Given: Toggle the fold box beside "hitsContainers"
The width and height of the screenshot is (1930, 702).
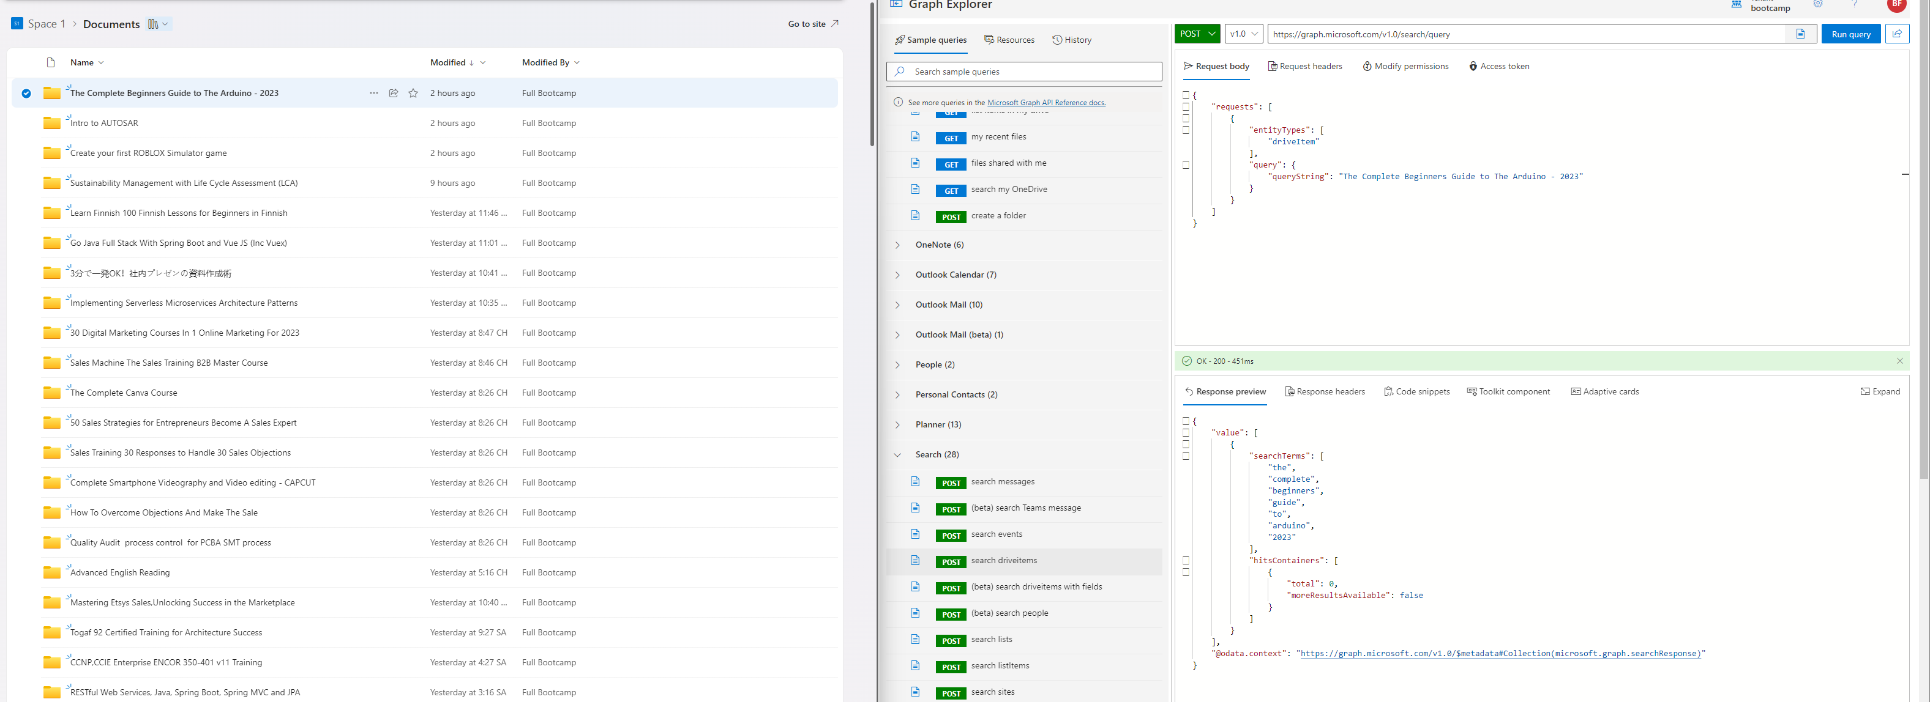Looking at the screenshot, I should 1186,561.
